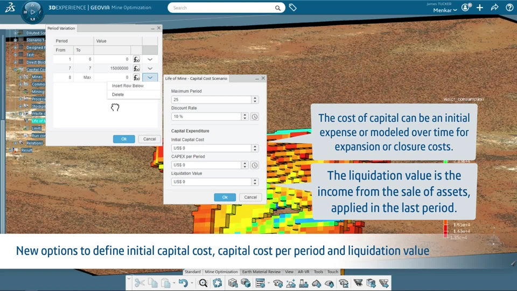Open the help question mark icon
Viewport: 517px width, 291px height.
[x=509, y=7]
